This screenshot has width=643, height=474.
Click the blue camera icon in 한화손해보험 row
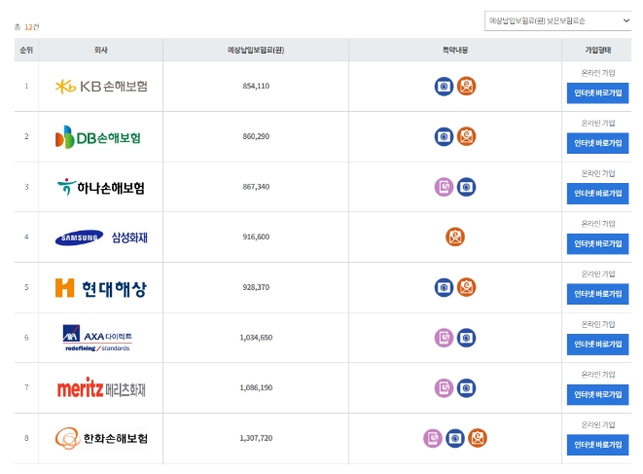[455, 438]
